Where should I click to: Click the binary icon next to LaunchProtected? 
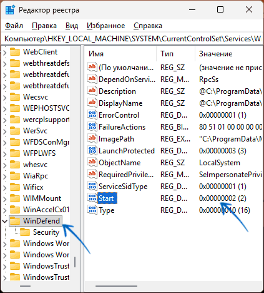click(92, 151)
